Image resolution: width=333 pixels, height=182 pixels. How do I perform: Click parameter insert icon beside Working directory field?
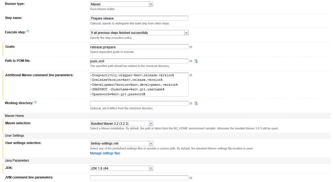point(191,103)
